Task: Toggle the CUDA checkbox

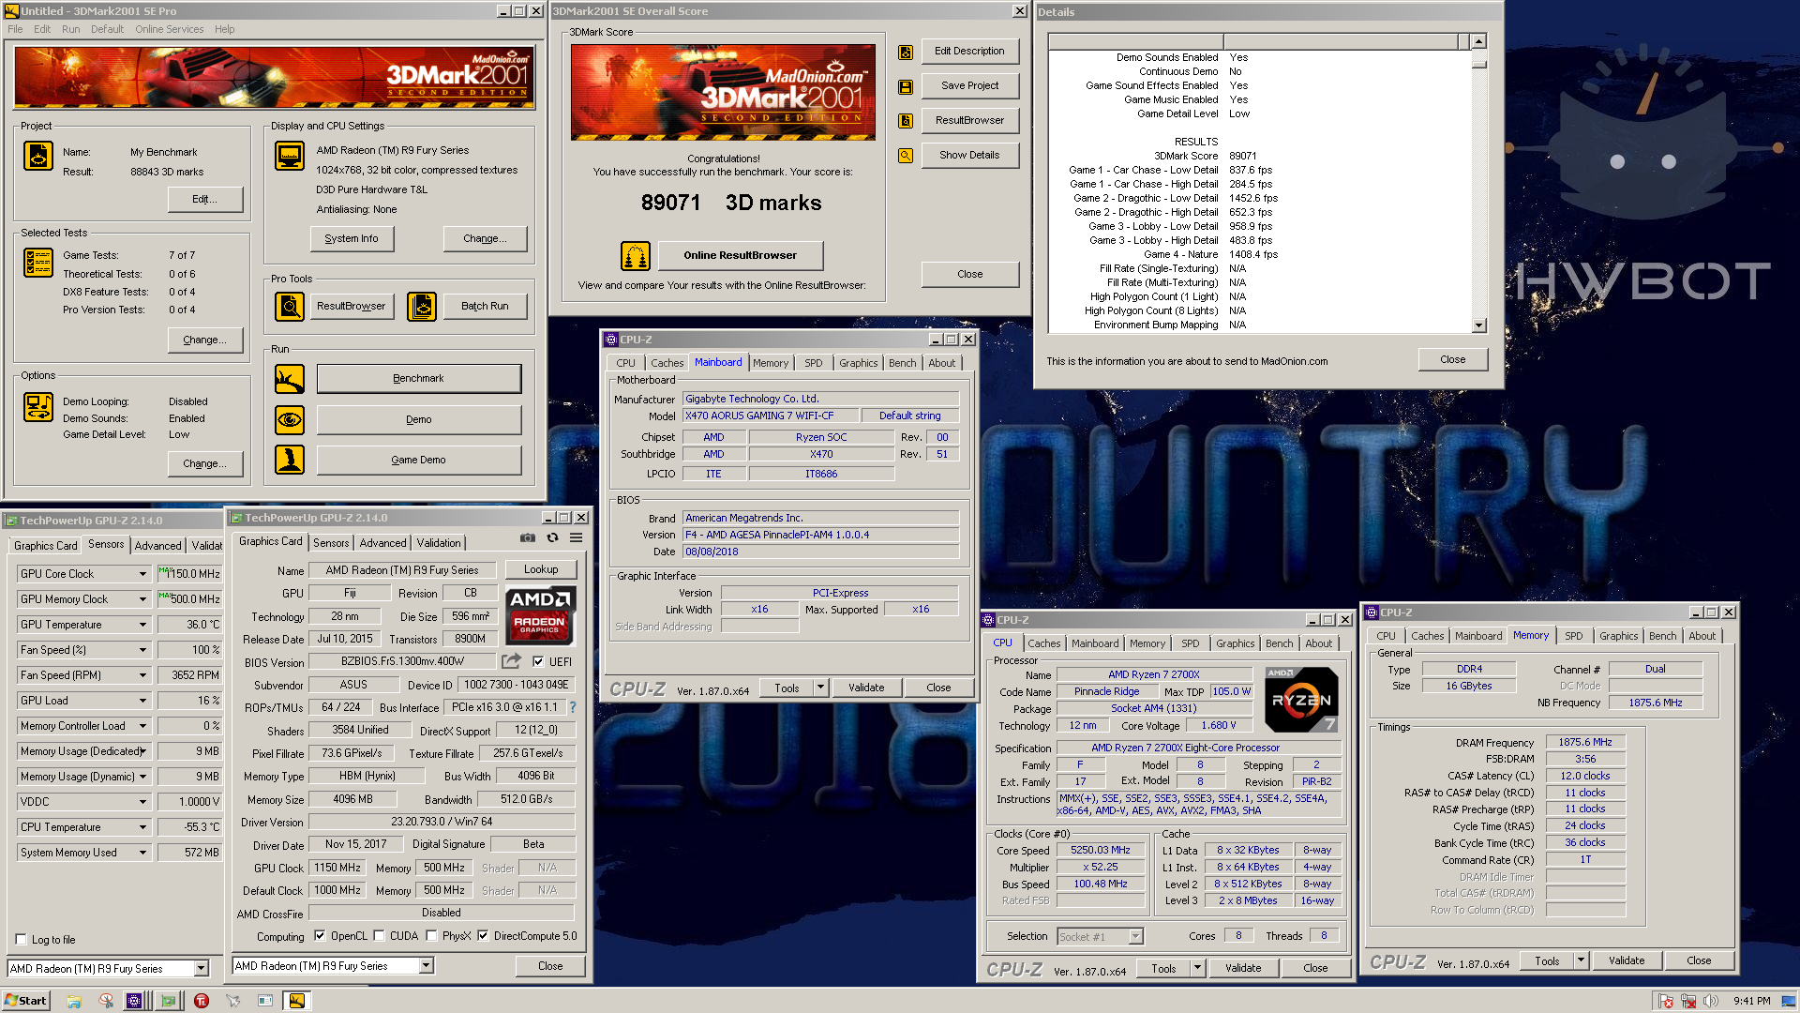Action: [379, 935]
